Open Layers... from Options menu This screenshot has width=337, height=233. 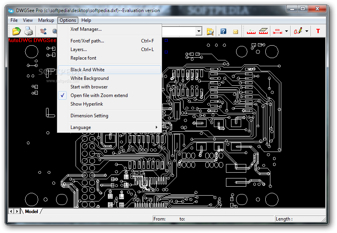[109, 49]
